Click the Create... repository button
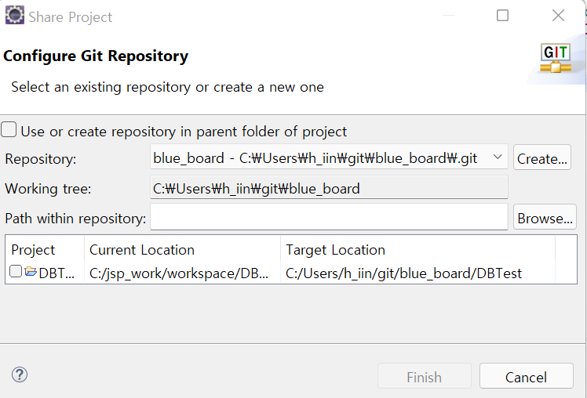The height and width of the screenshot is (398, 587). tap(542, 157)
